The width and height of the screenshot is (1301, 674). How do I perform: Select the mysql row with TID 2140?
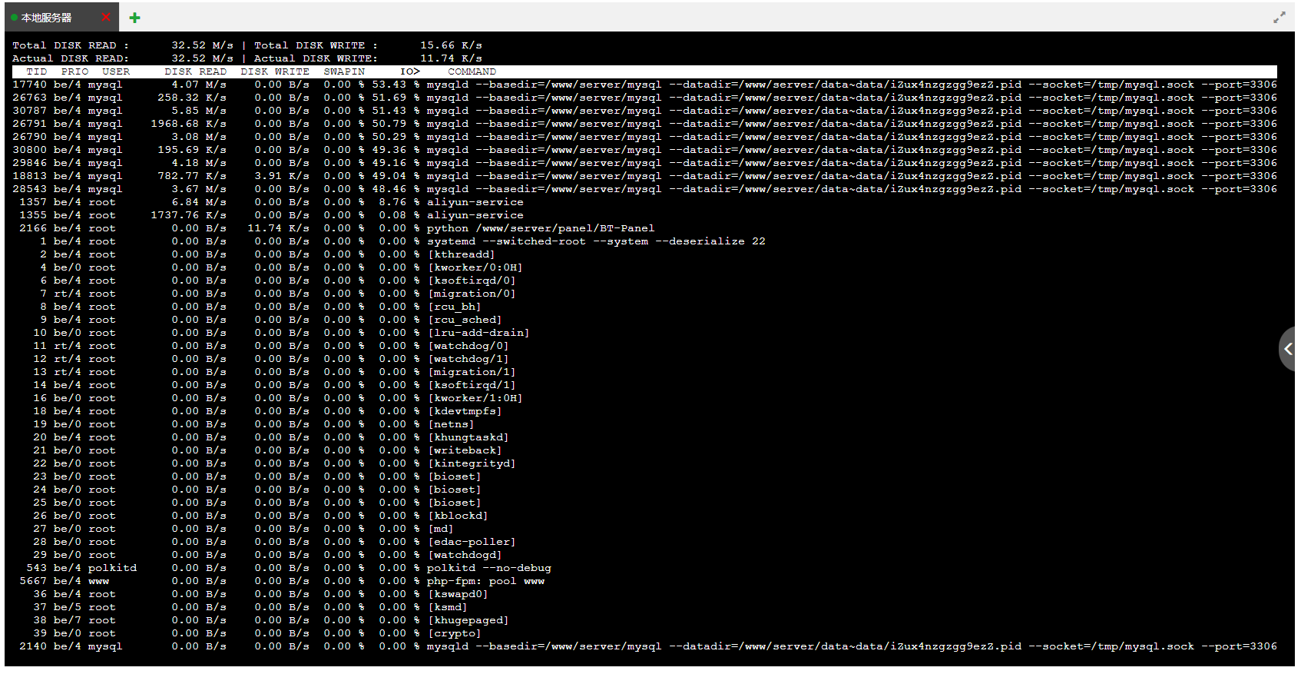(x=644, y=646)
